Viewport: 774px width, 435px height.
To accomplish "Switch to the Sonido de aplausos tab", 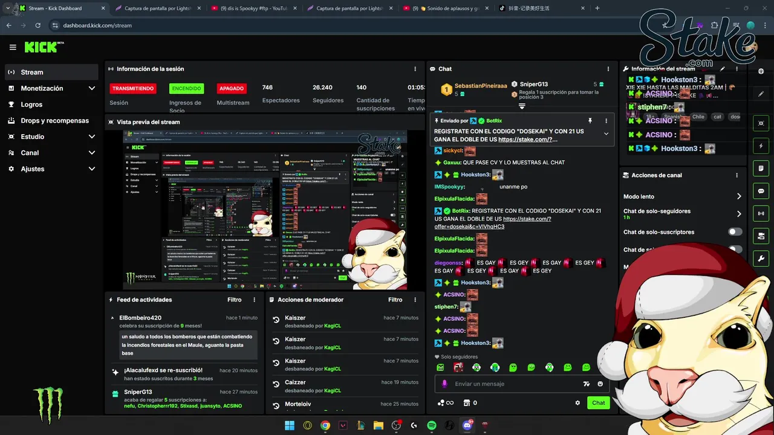I will [444, 8].
